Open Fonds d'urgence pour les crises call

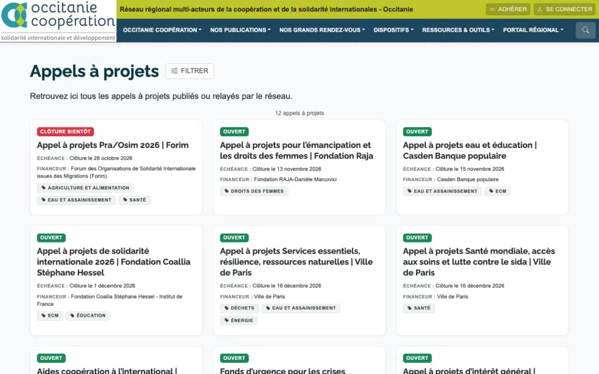283,370
